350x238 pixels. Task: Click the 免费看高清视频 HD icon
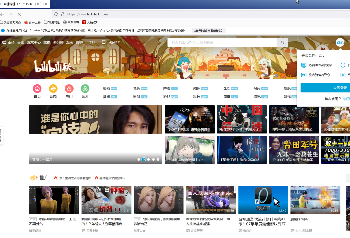pos(304,65)
